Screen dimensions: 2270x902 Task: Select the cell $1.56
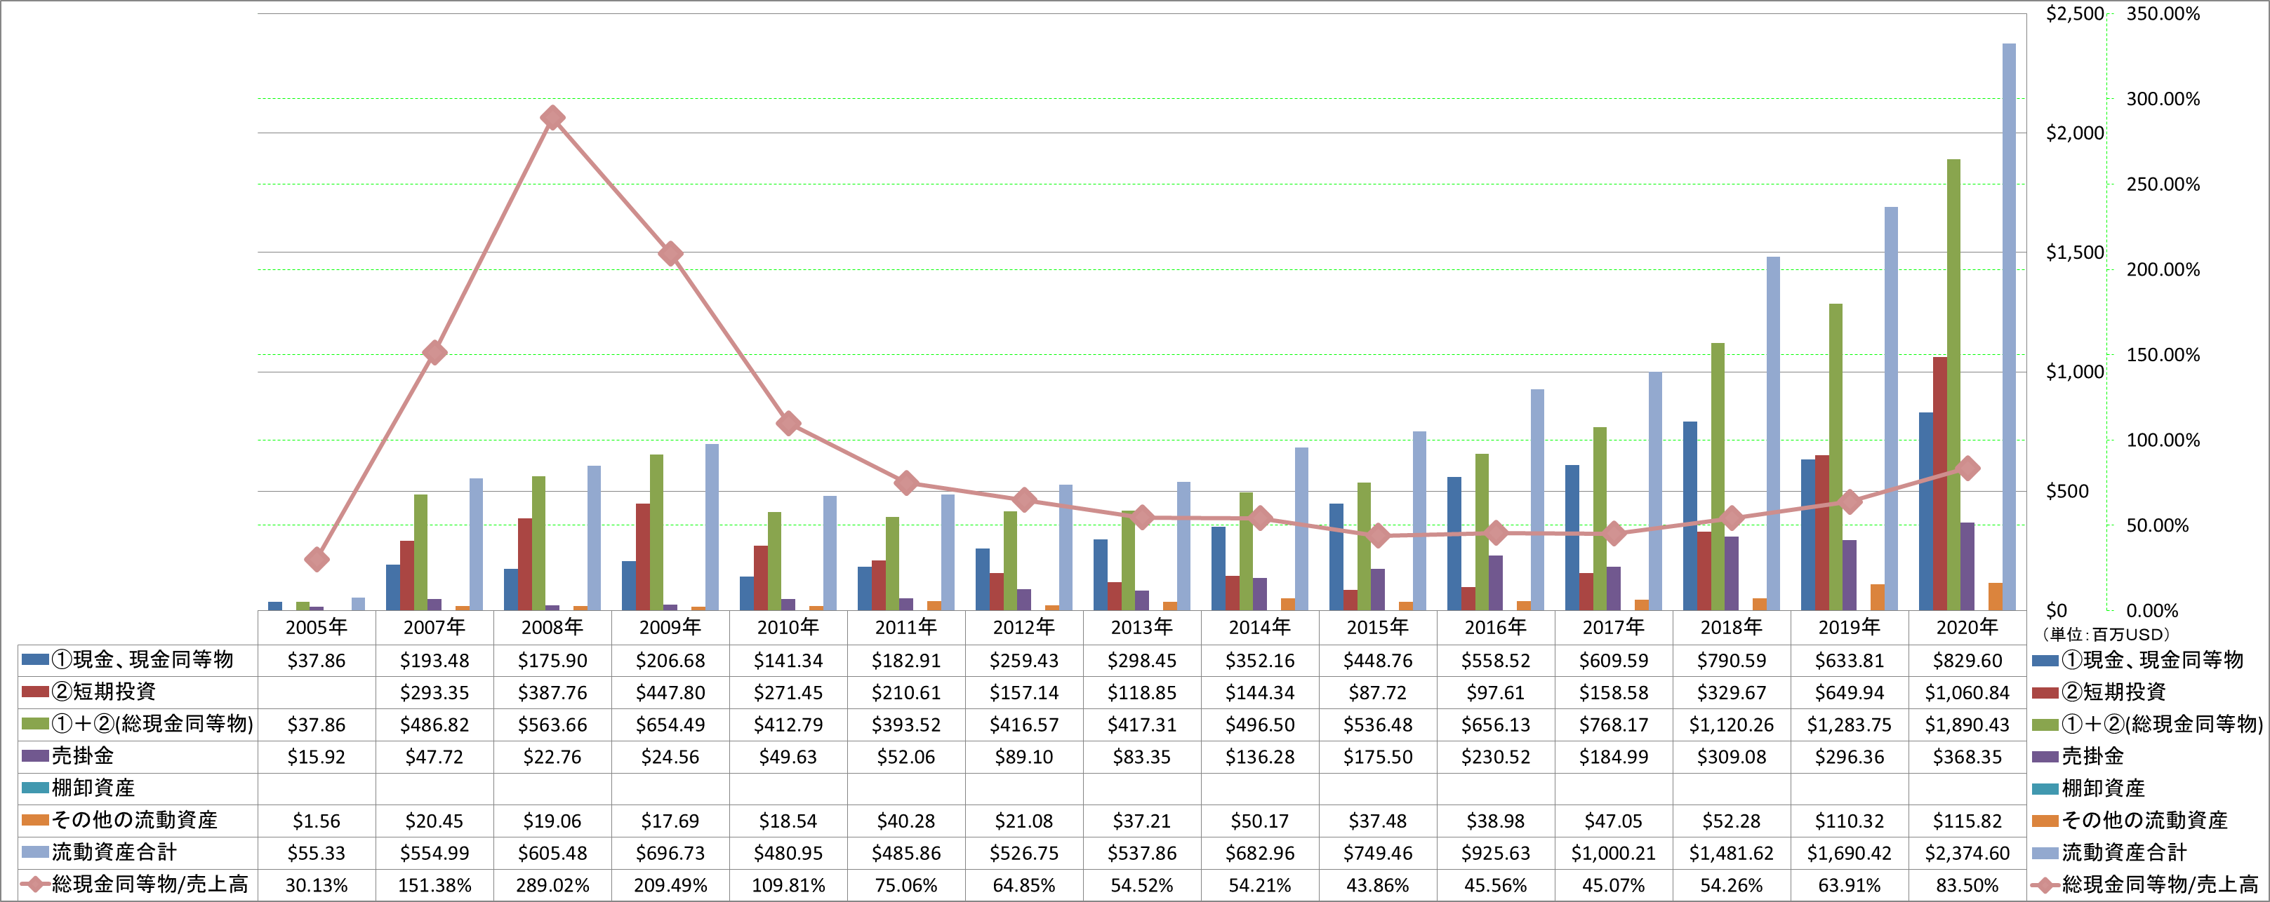tap(317, 821)
